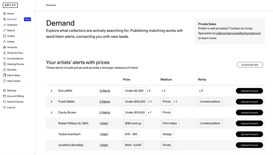Upload Artwork for Frank Stella
273x155 pixels.
coord(249,102)
